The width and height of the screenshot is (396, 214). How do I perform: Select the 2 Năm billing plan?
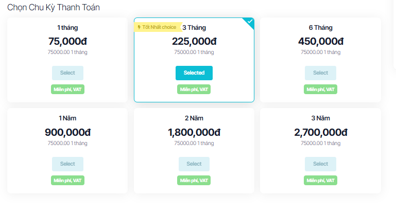click(x=194, y=164)
